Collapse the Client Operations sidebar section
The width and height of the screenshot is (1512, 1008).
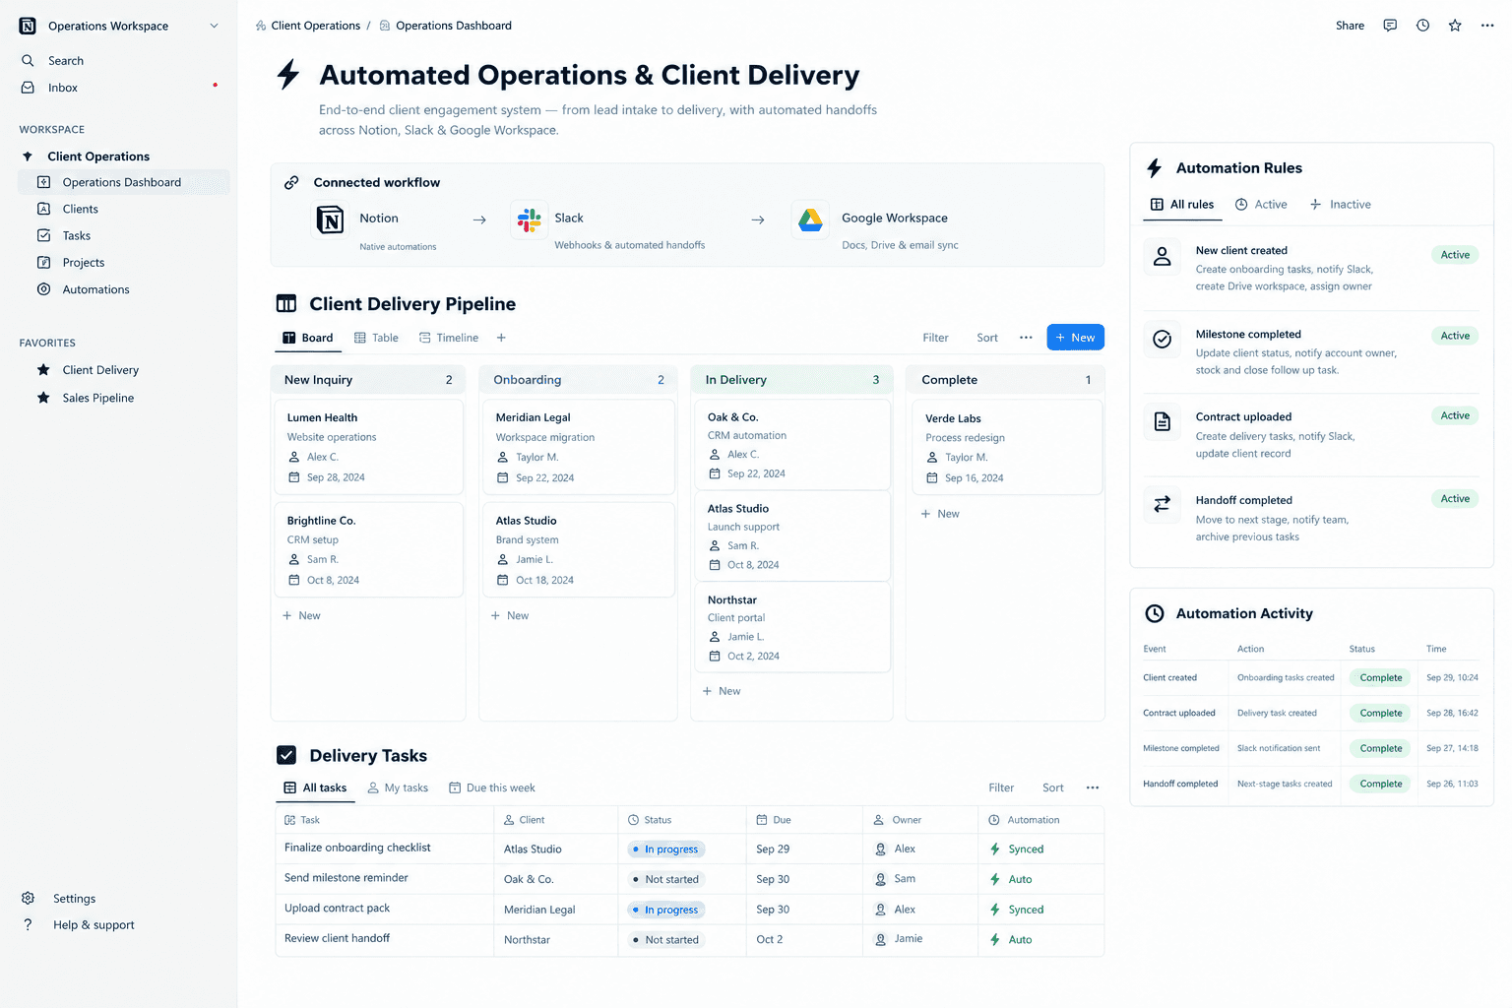tap(28, 157)
